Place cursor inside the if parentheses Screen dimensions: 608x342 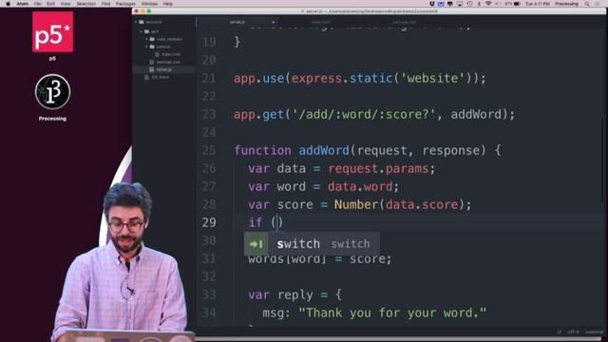(277, 222)
